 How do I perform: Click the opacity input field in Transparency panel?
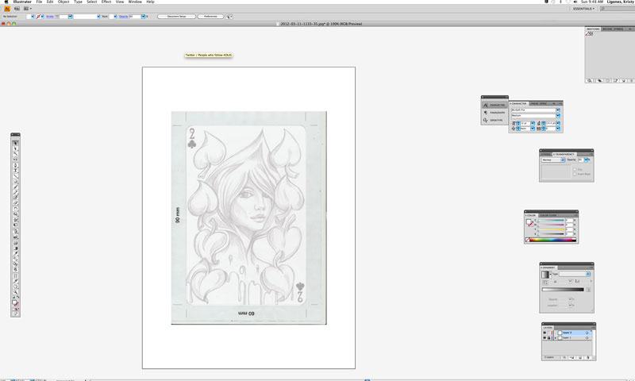580,160
